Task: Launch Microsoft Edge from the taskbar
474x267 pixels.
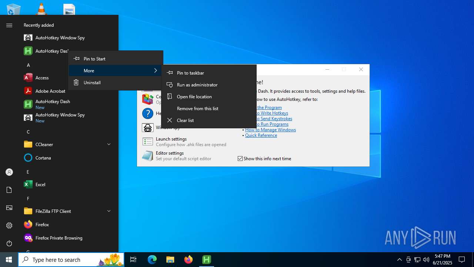Action: point(152,260)
